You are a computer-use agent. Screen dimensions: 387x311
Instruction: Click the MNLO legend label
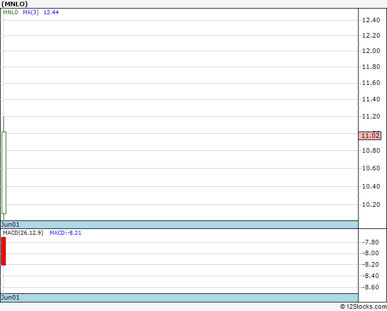11,13
